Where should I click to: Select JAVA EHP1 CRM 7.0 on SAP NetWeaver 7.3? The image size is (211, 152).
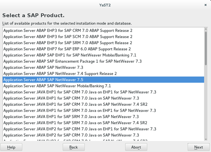103,98
